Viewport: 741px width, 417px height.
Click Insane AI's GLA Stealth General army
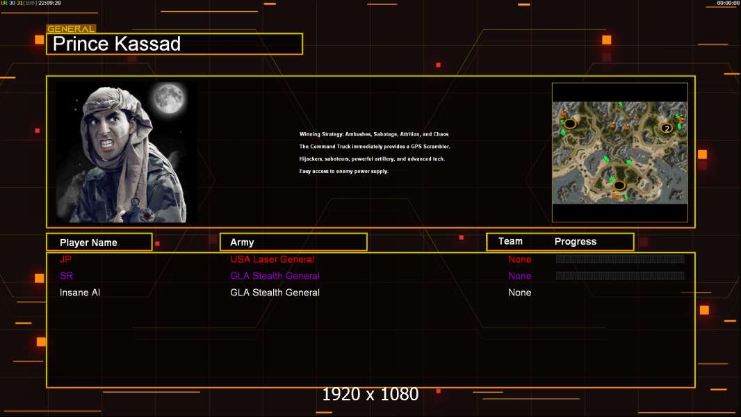[x=275, y=293]
